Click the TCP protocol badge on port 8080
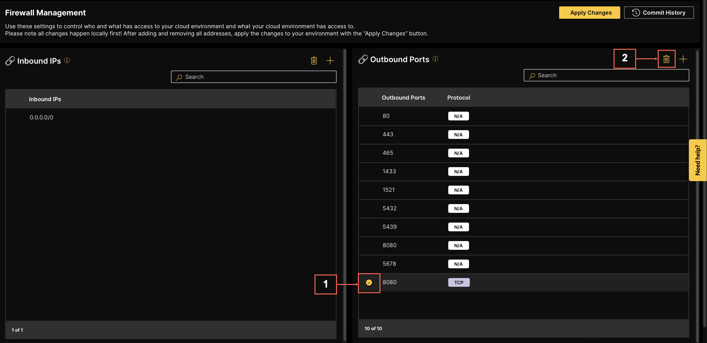This screenshot has height=343, width=707. click(x=458, y=282)
